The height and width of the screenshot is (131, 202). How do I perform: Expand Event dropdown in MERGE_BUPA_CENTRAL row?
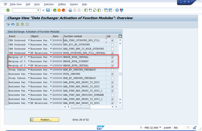pos(29,57)
